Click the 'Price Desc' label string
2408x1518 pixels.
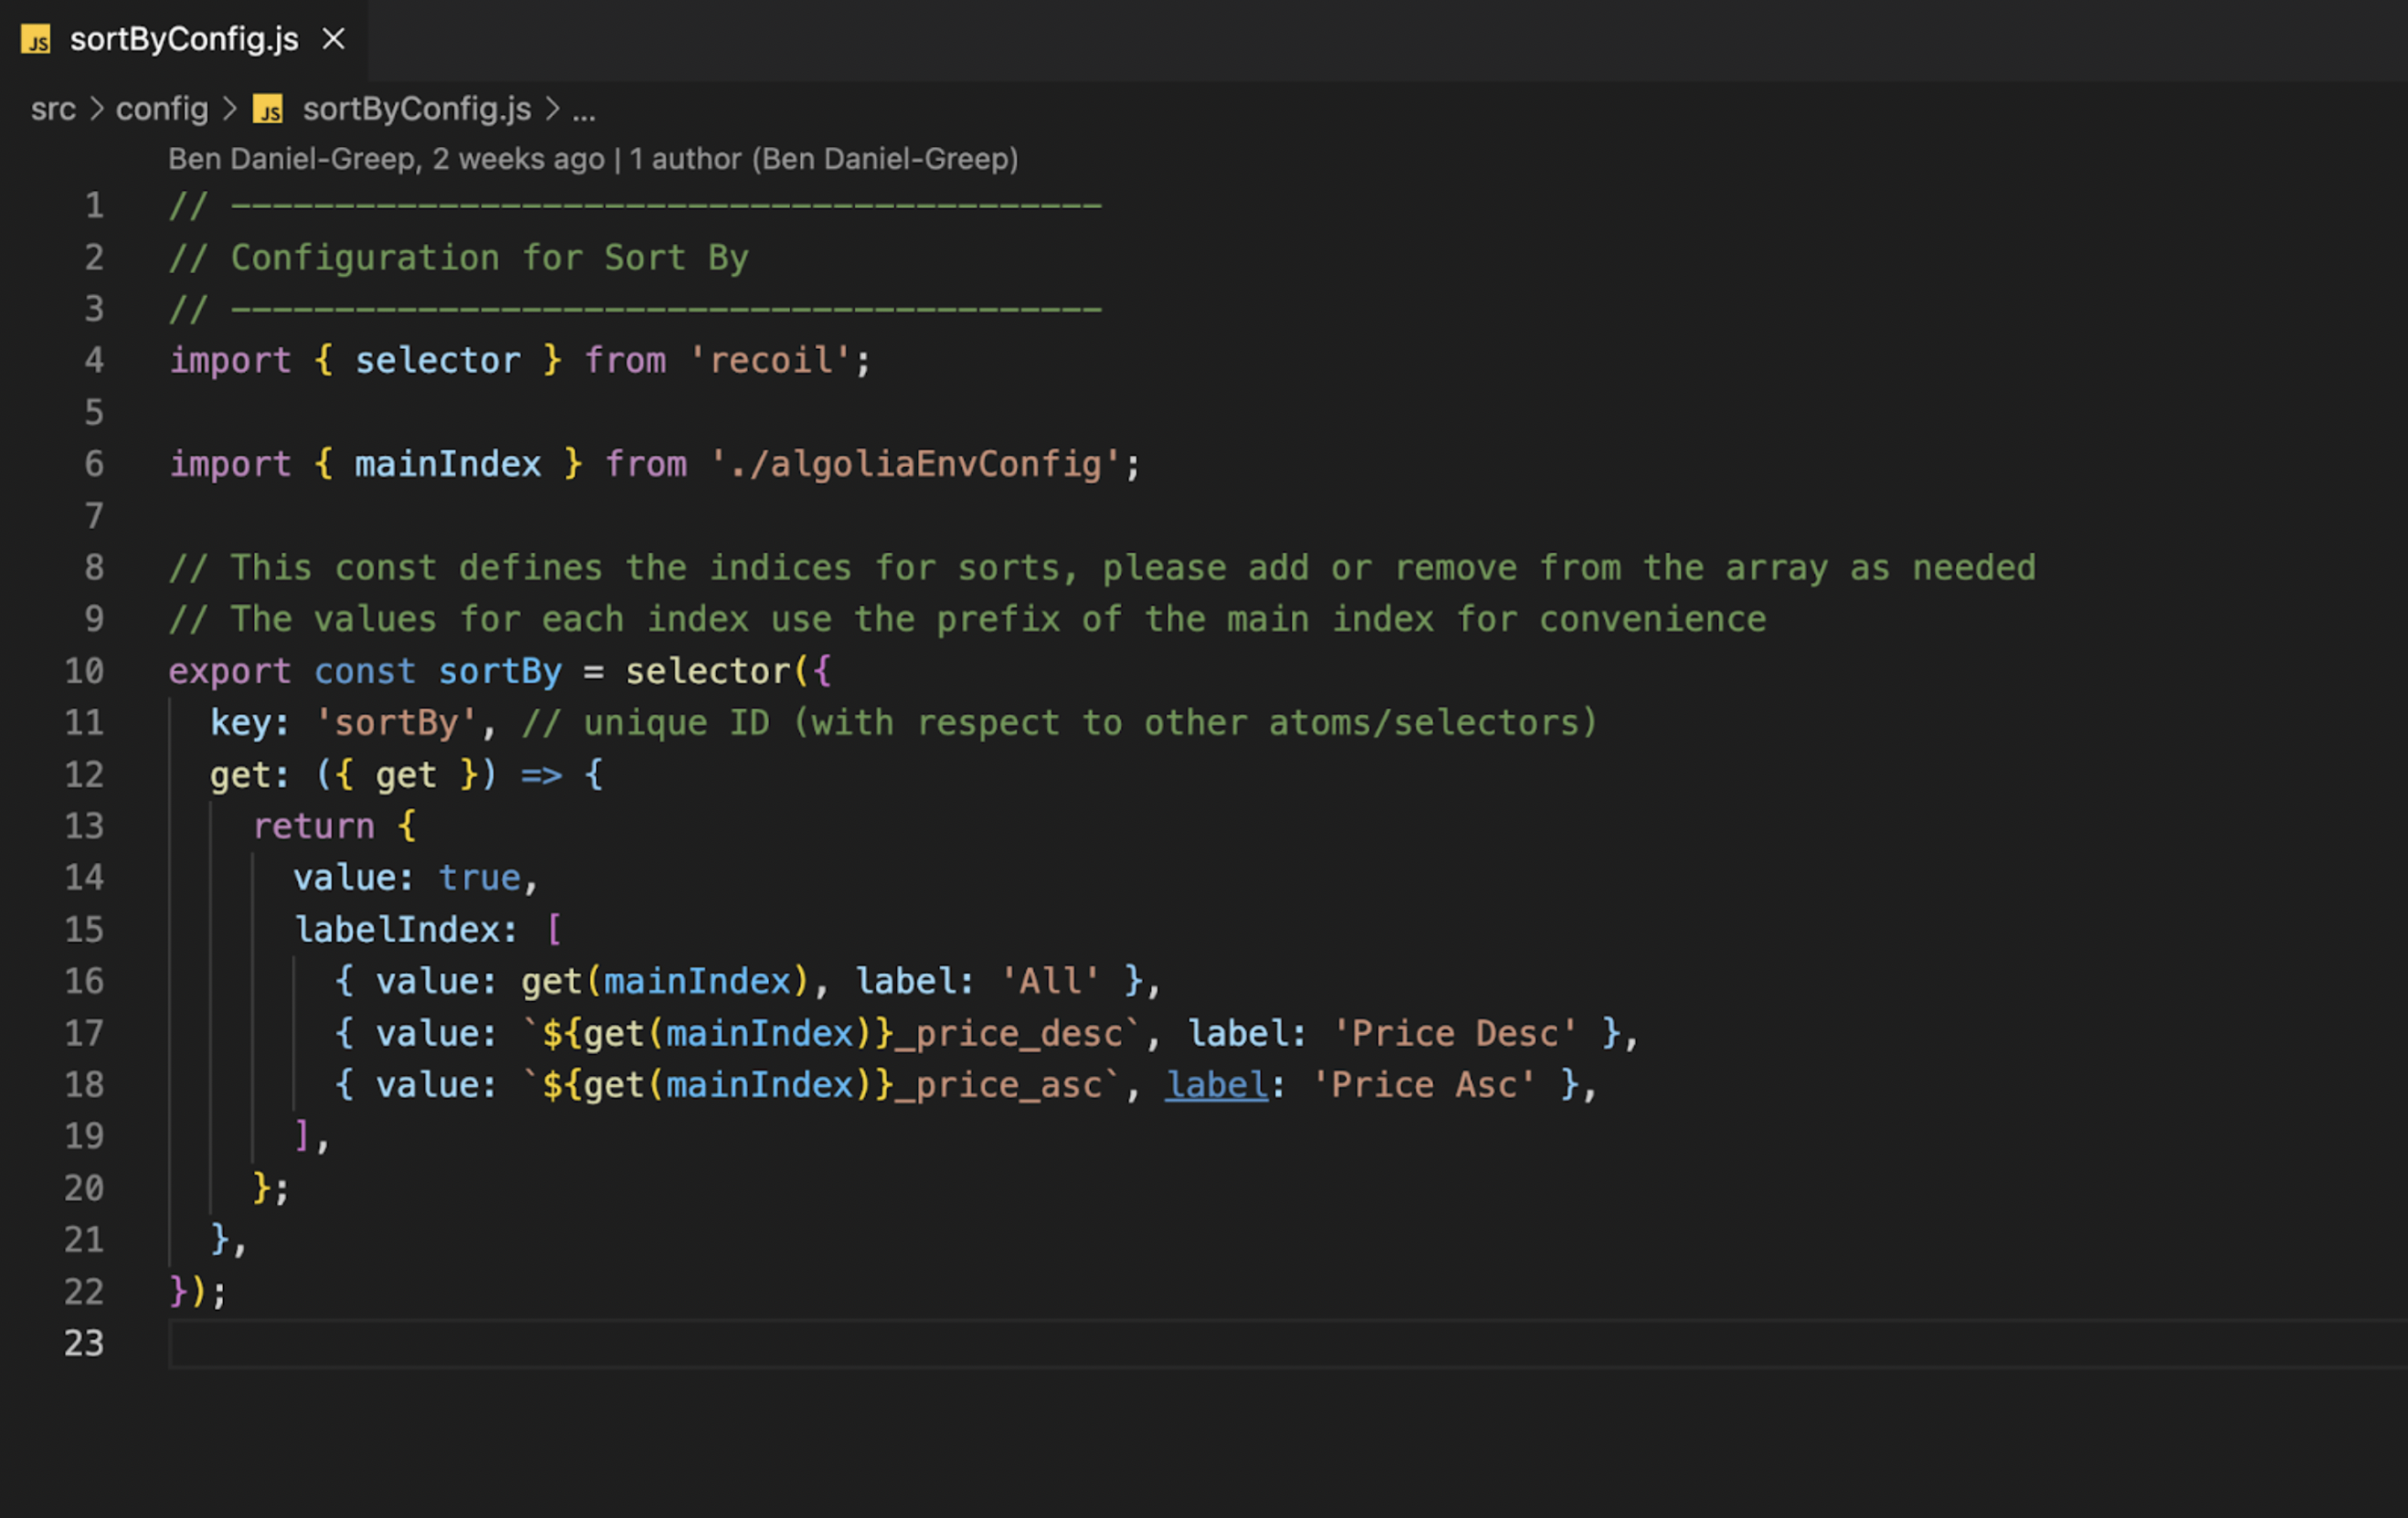1455,1033
